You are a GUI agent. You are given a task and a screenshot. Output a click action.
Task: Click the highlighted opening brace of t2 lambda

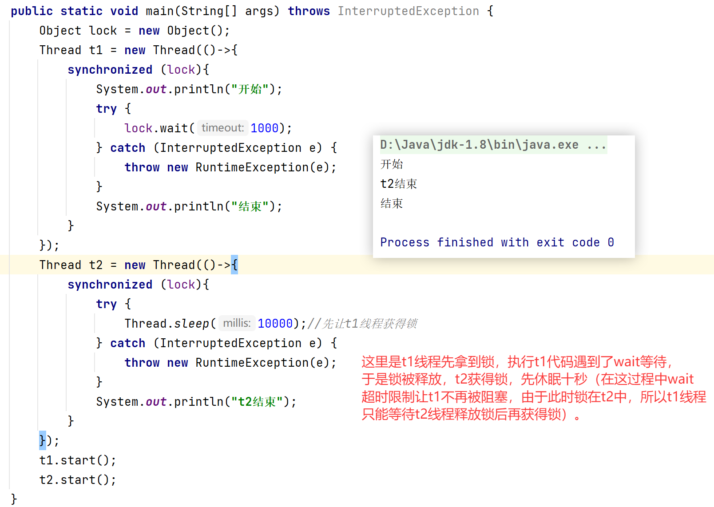click(234, 265)
